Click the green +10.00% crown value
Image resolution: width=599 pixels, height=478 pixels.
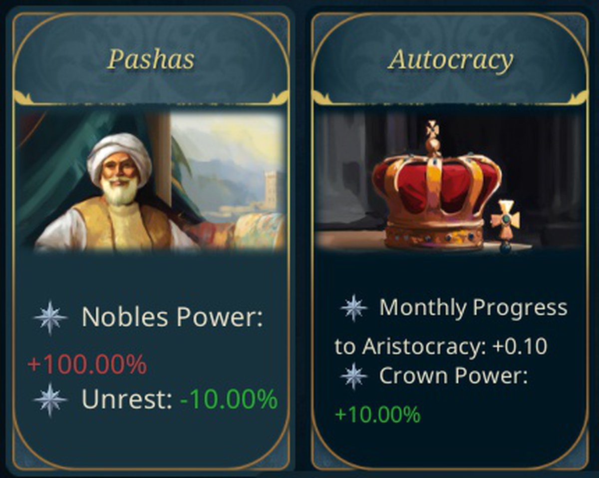[378, 414]
